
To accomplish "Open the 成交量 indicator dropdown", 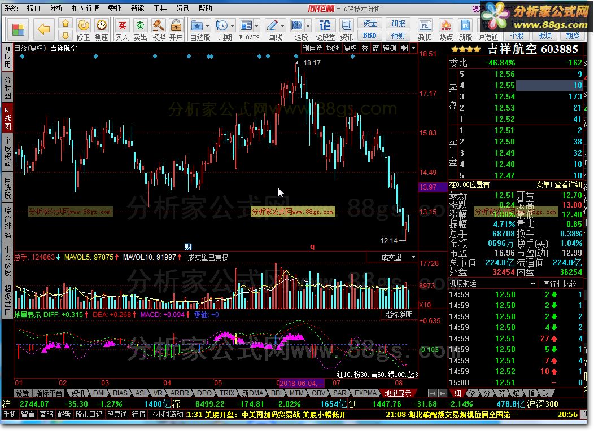I will [x=413, y=257].
